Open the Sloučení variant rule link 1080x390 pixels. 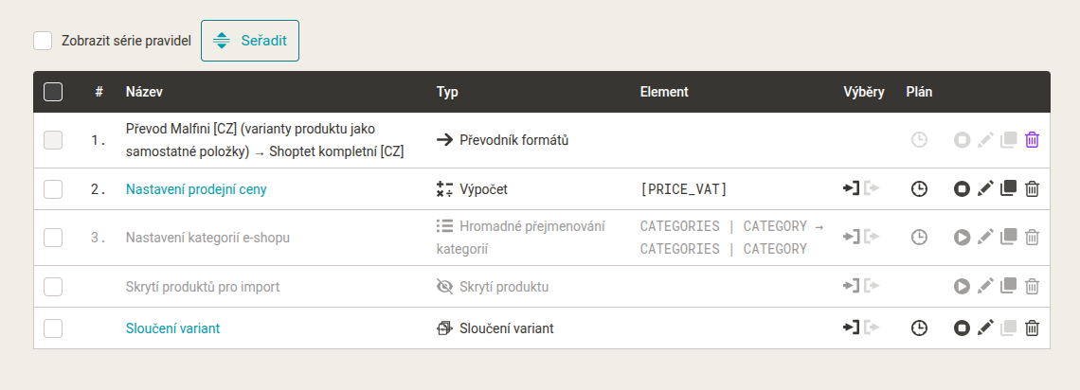[172, 328]
